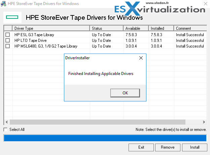
Task: Click the 'Note: Select the driver(s)' text
Action: [x=171, y=130]
